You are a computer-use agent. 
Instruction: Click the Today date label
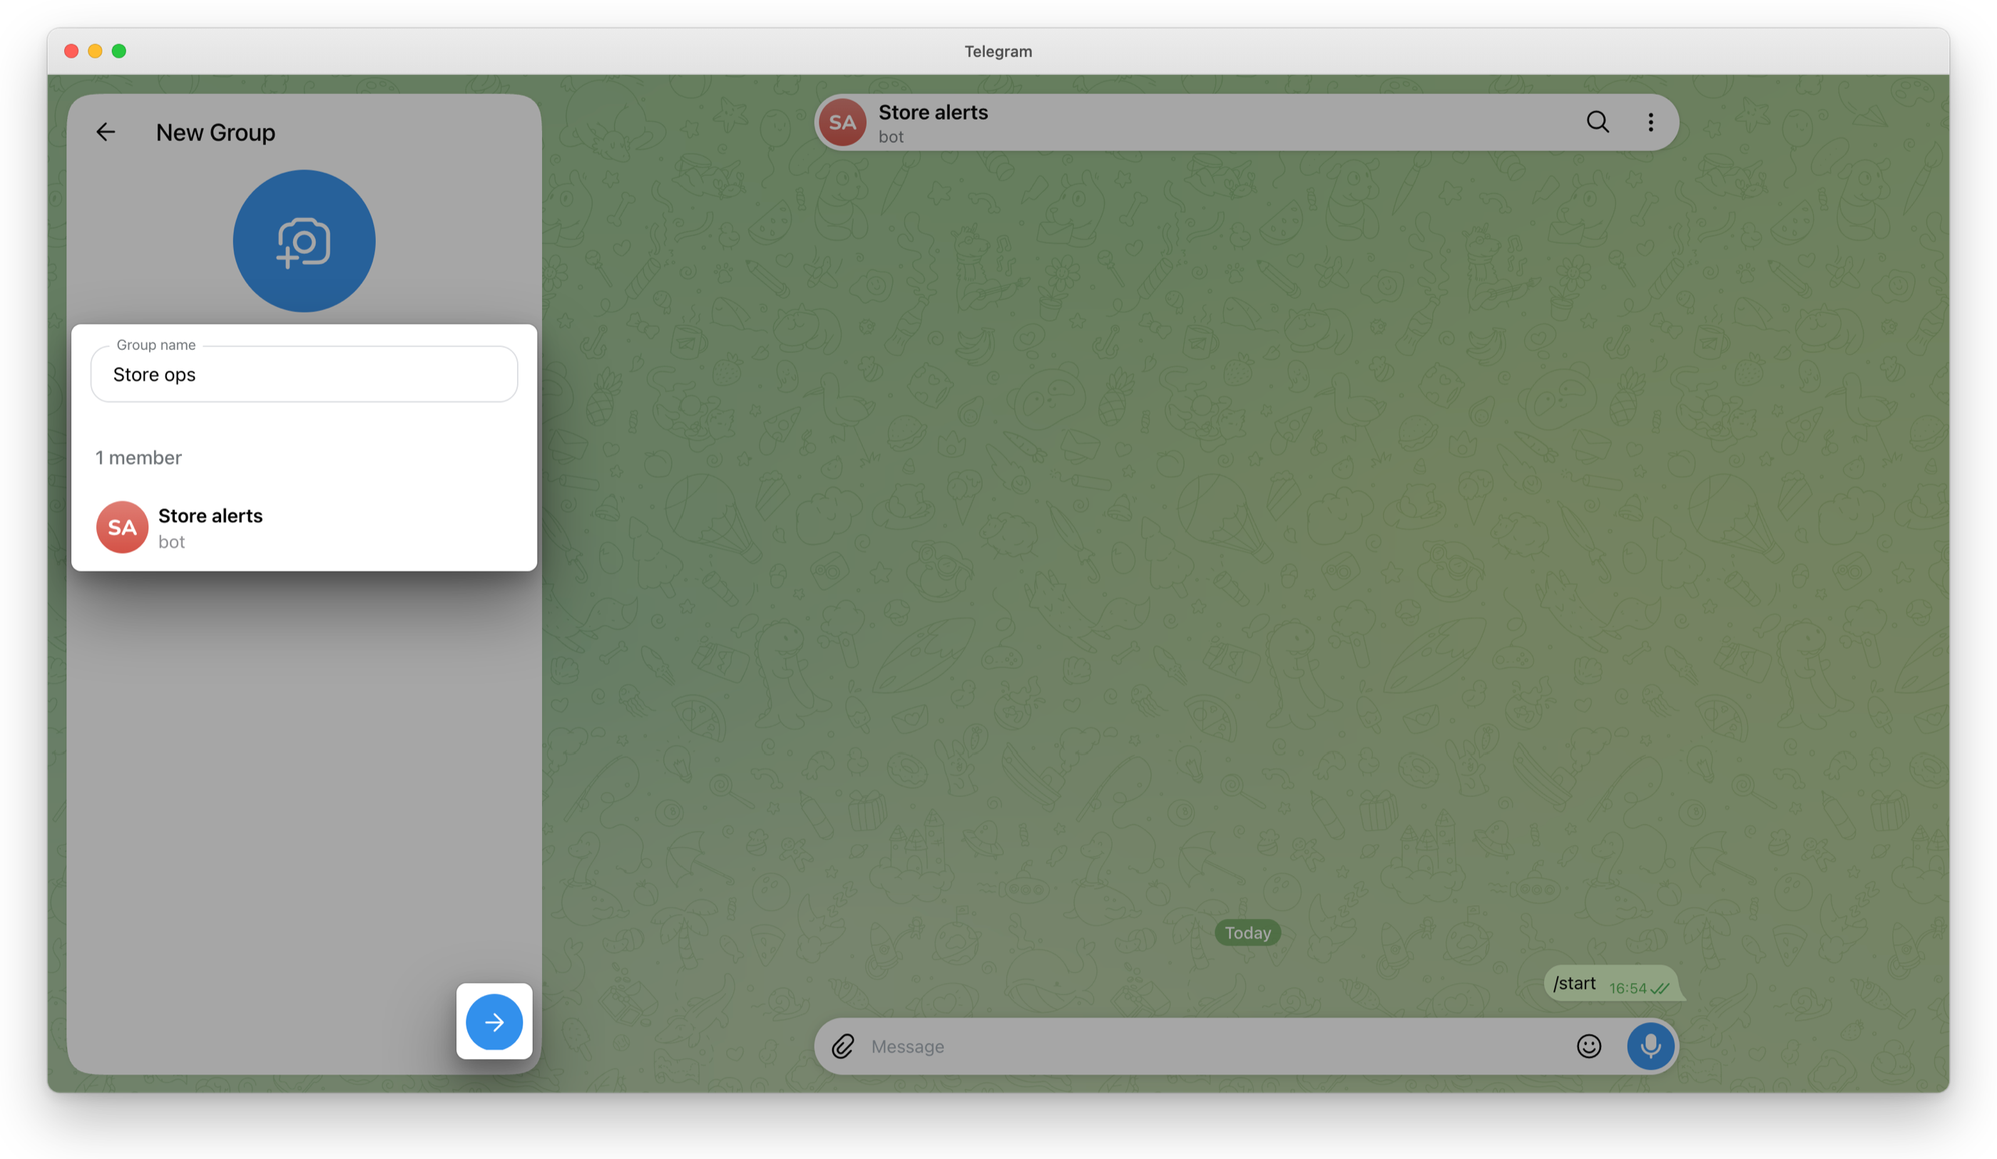coord(1247,933)
